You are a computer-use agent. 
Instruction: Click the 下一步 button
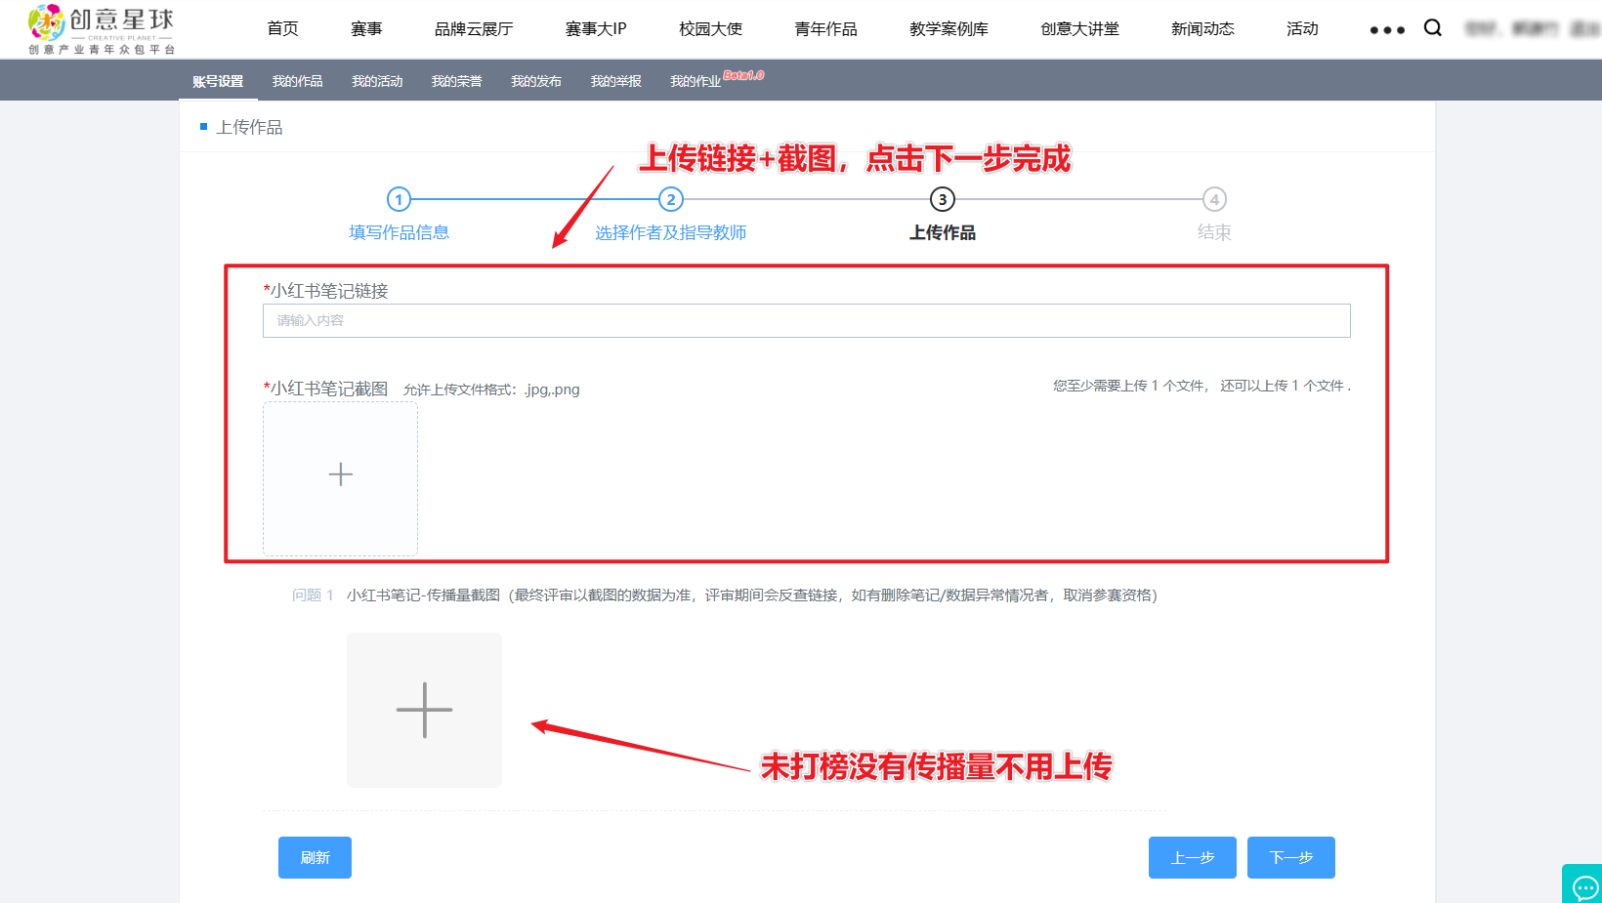pos(1291,857)
